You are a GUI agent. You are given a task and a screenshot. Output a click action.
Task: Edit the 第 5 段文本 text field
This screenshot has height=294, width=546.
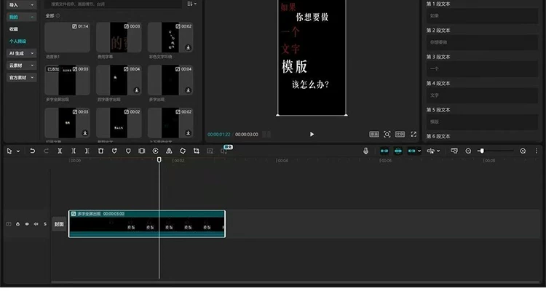coord(482,122)
